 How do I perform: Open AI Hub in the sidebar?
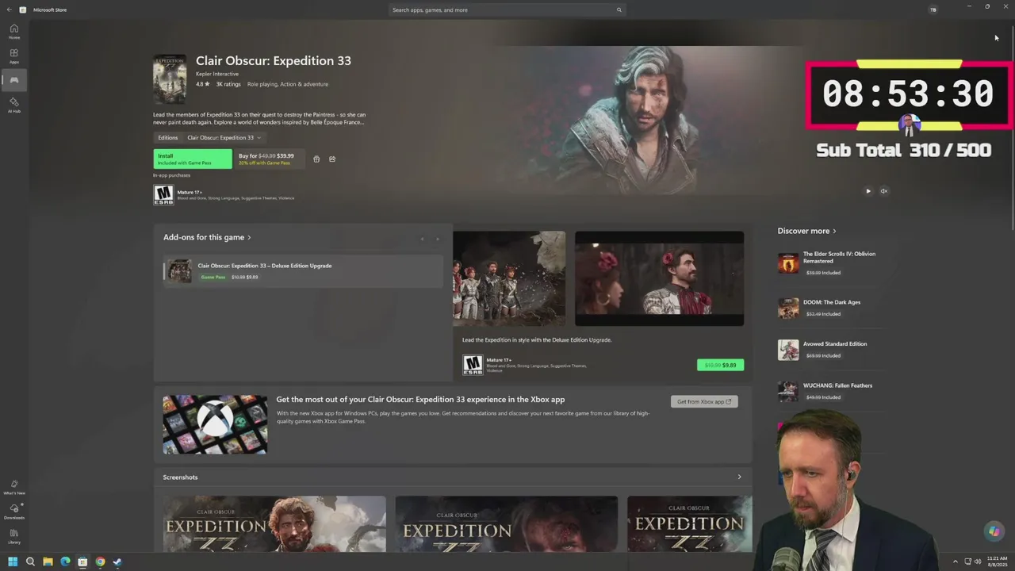13,105
